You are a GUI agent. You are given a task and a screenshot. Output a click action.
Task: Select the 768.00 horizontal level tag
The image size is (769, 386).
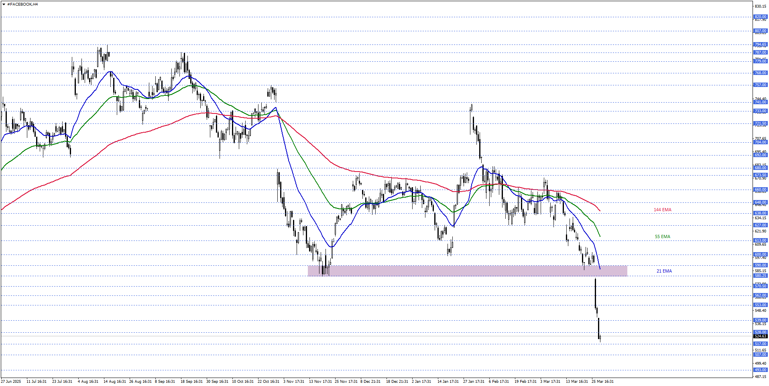[x=760, y=73]
